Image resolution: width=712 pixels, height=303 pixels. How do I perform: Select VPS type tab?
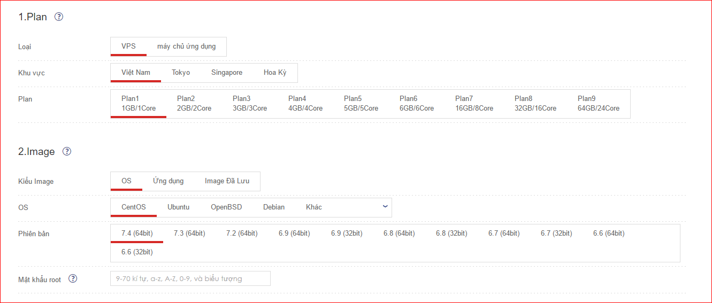click(128, 46)
